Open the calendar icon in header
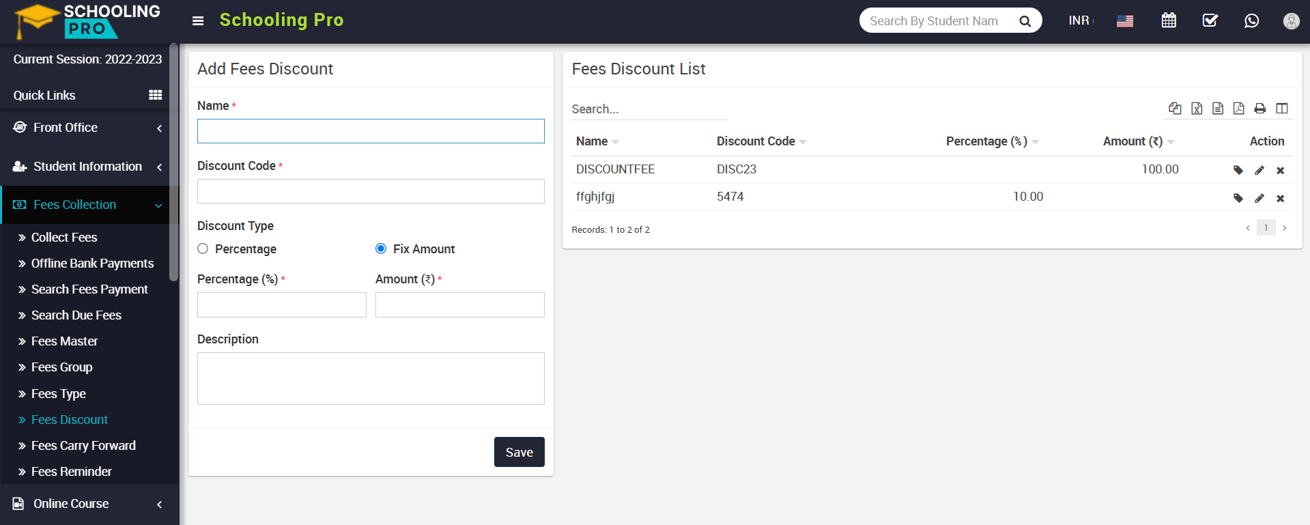Image resolution: width=1310 pixels, height=525 pixels. tap(1169, 20)
